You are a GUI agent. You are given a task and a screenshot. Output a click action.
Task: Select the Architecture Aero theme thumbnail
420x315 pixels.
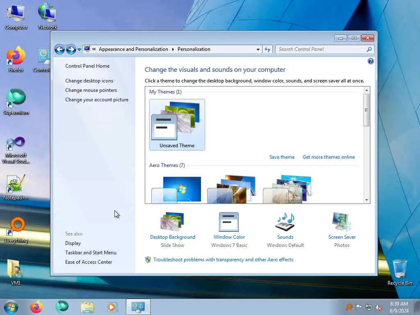tap(232, 189)
